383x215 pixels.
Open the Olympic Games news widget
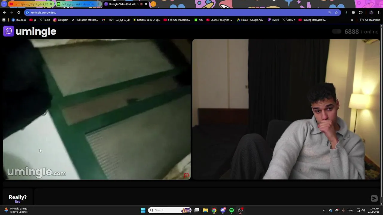tap(16, 210)
